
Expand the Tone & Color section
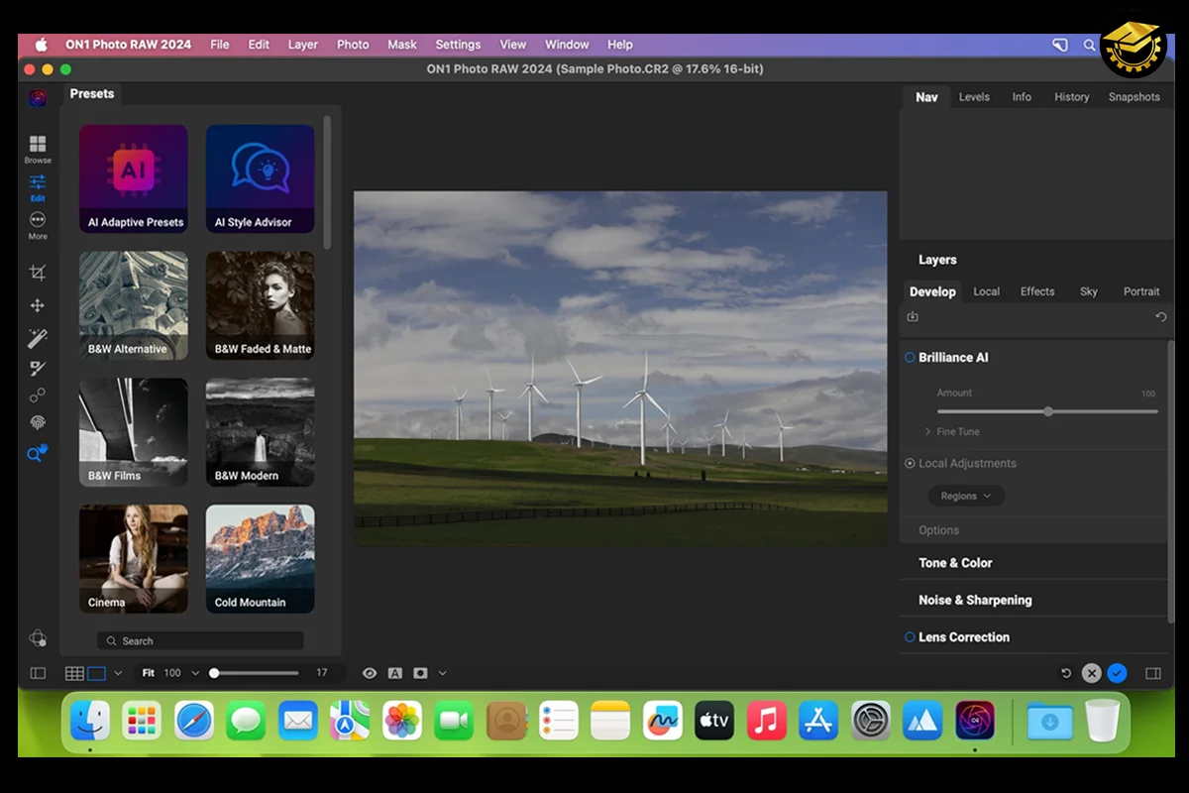point(955,563)
